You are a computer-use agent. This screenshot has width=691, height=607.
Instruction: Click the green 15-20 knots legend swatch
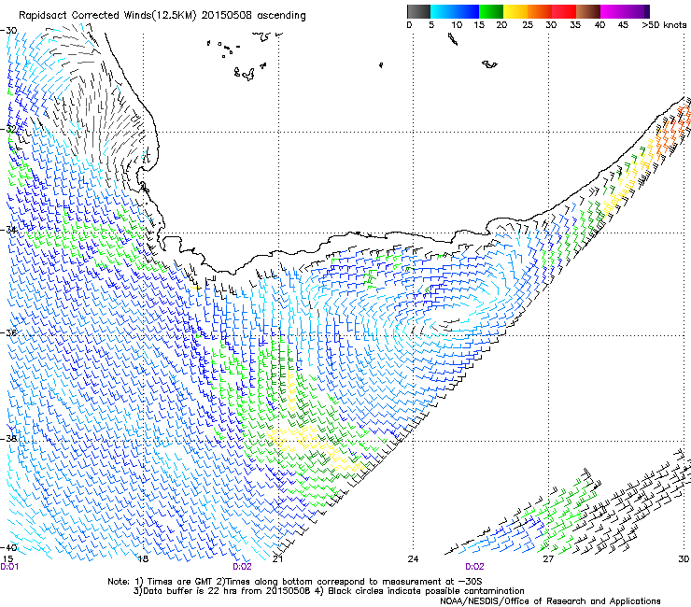pos(491,11)
